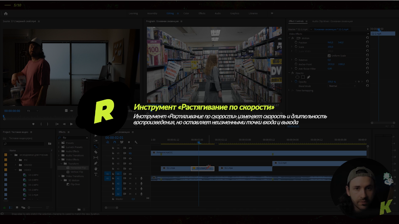Switch to the Color workspace tab

186,14
